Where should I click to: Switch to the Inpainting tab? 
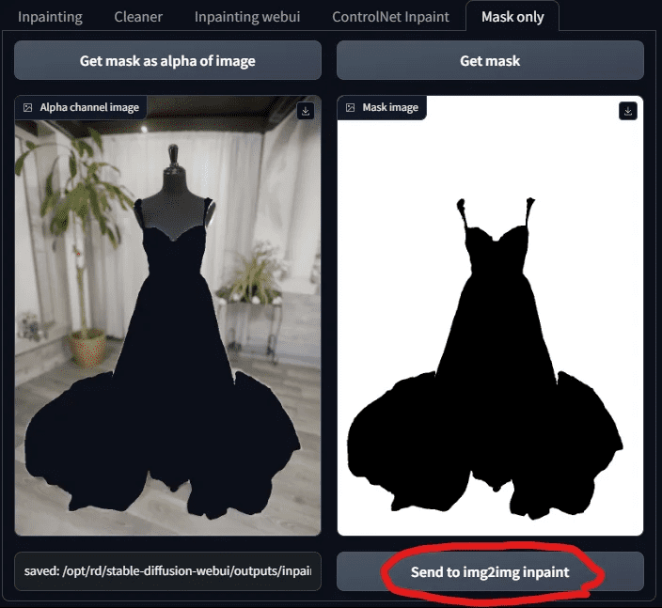coord(50,17)
